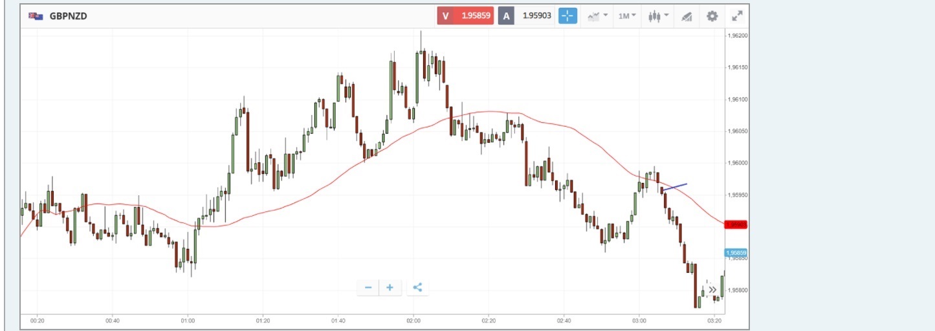Click the blue 1.95859 price tag on axis

[736, 253]
